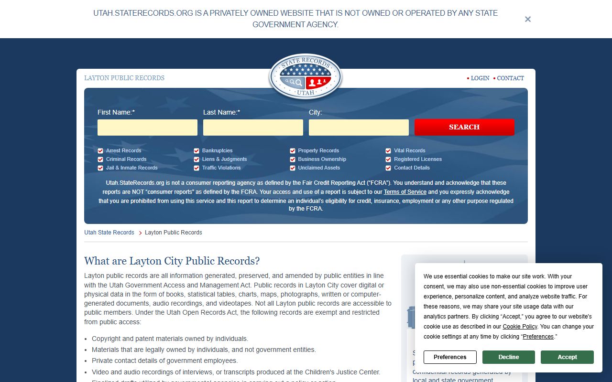Open the CONTACT link

[x=510, y=78]
